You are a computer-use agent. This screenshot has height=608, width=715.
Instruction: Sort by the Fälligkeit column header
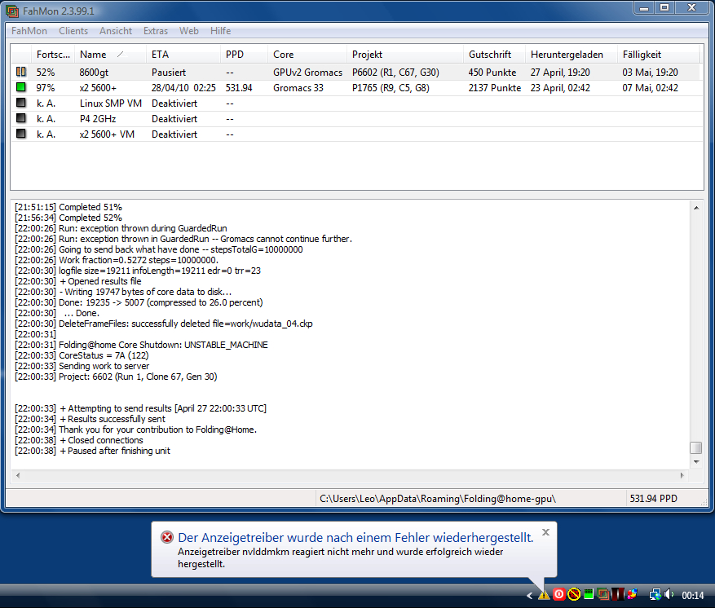pyautogui.click(x=659, y=55)
